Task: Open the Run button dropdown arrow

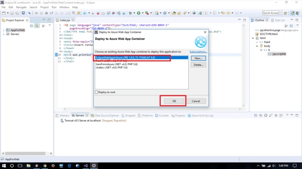Action: click(x=143, y=13)
